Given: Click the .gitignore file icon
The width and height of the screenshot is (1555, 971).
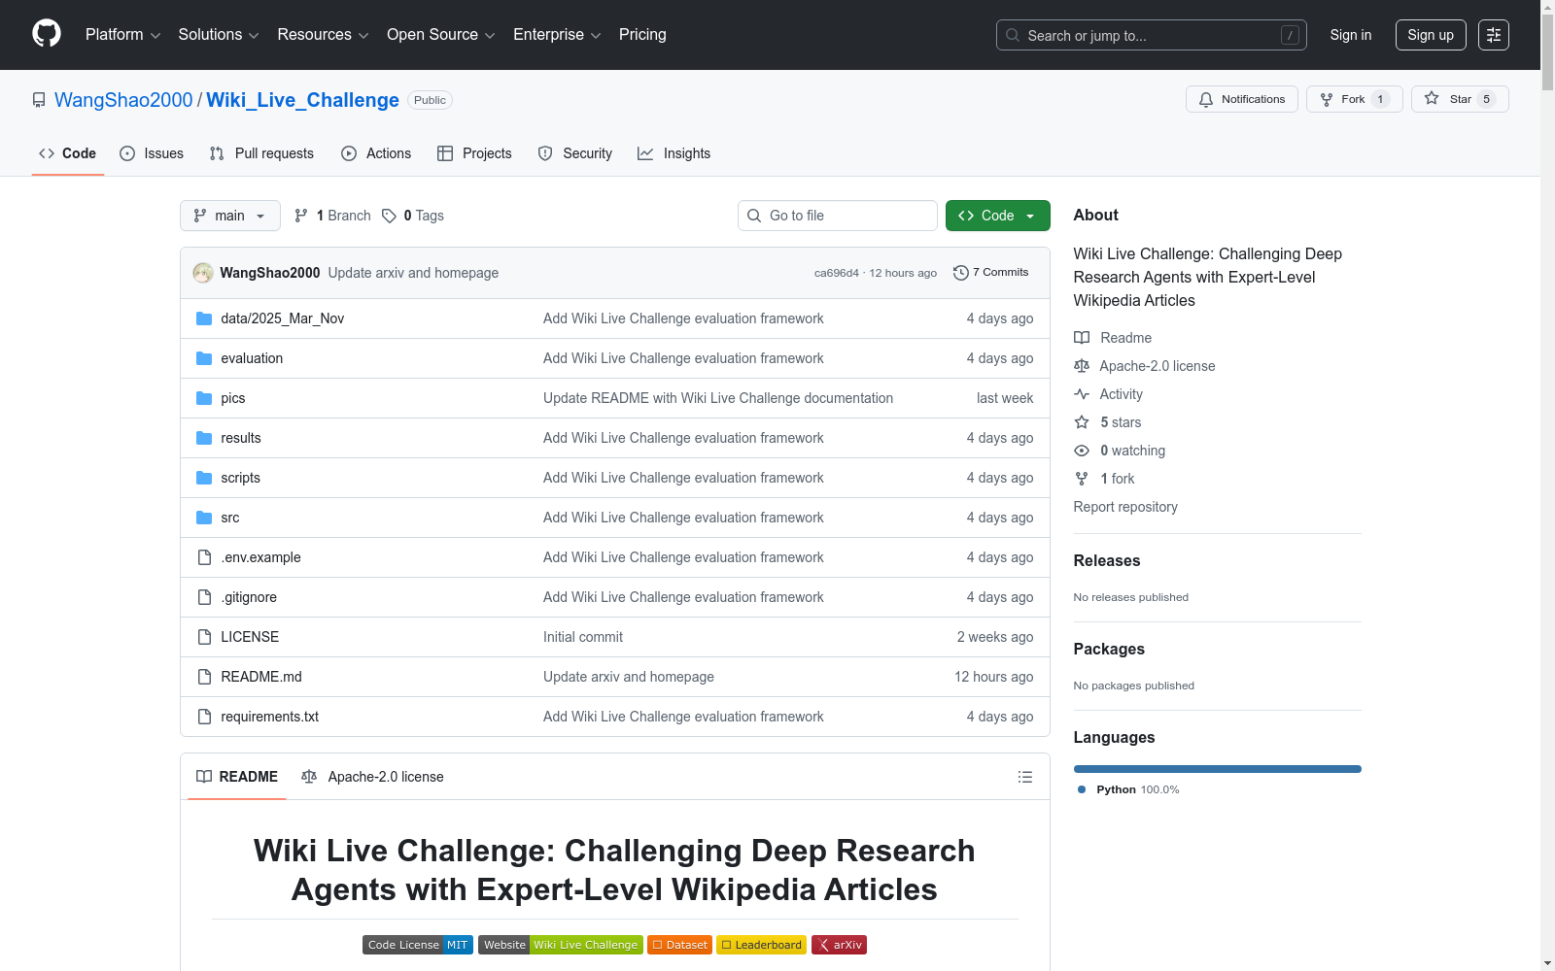Looking at the screenshot, I should [204, 597].
